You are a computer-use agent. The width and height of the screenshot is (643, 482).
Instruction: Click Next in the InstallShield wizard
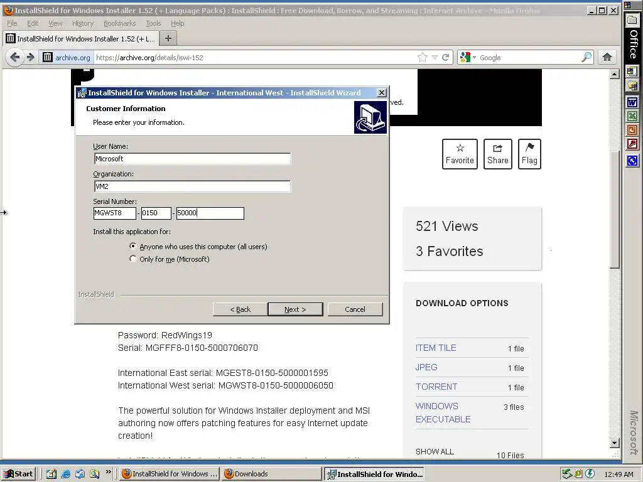tap(295, 309)
